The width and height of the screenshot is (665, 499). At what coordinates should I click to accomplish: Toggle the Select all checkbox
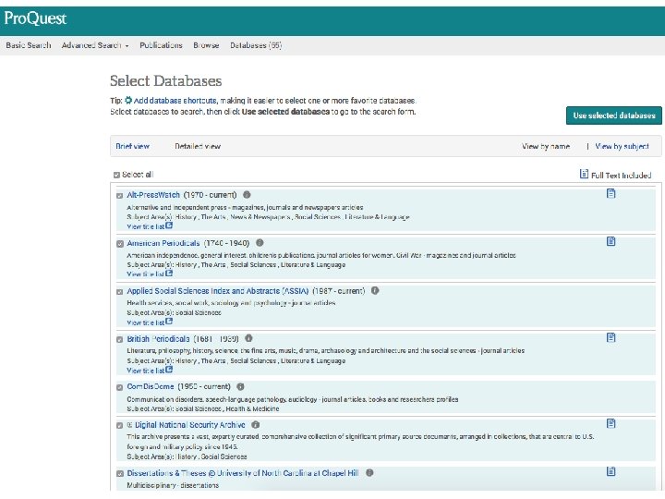tap(116, 175)
